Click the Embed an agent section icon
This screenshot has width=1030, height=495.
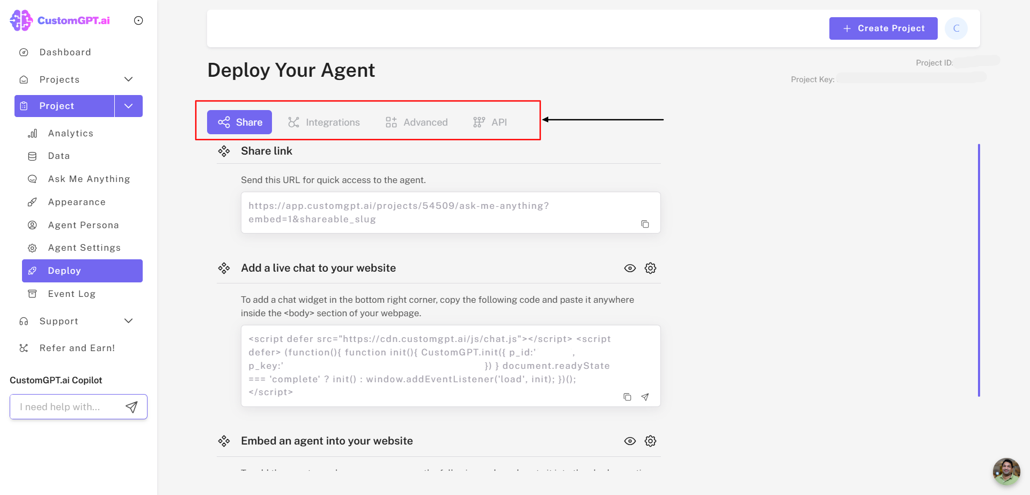pyautogui.click(x=224, y=441)
